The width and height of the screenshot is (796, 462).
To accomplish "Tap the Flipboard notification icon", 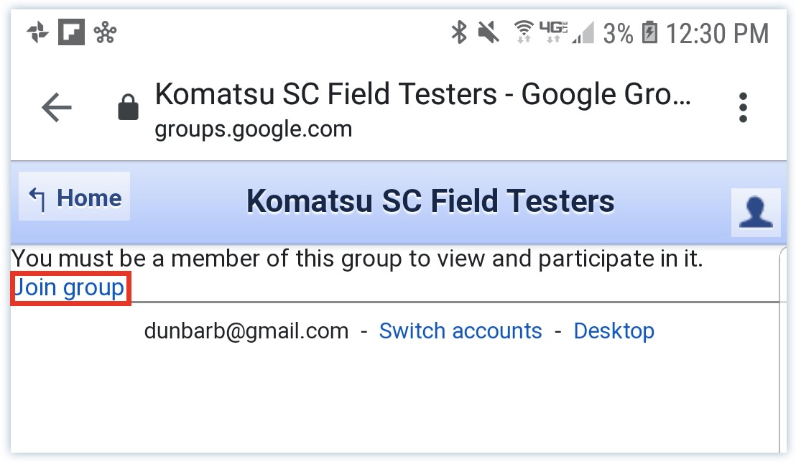I will (71, 32).
